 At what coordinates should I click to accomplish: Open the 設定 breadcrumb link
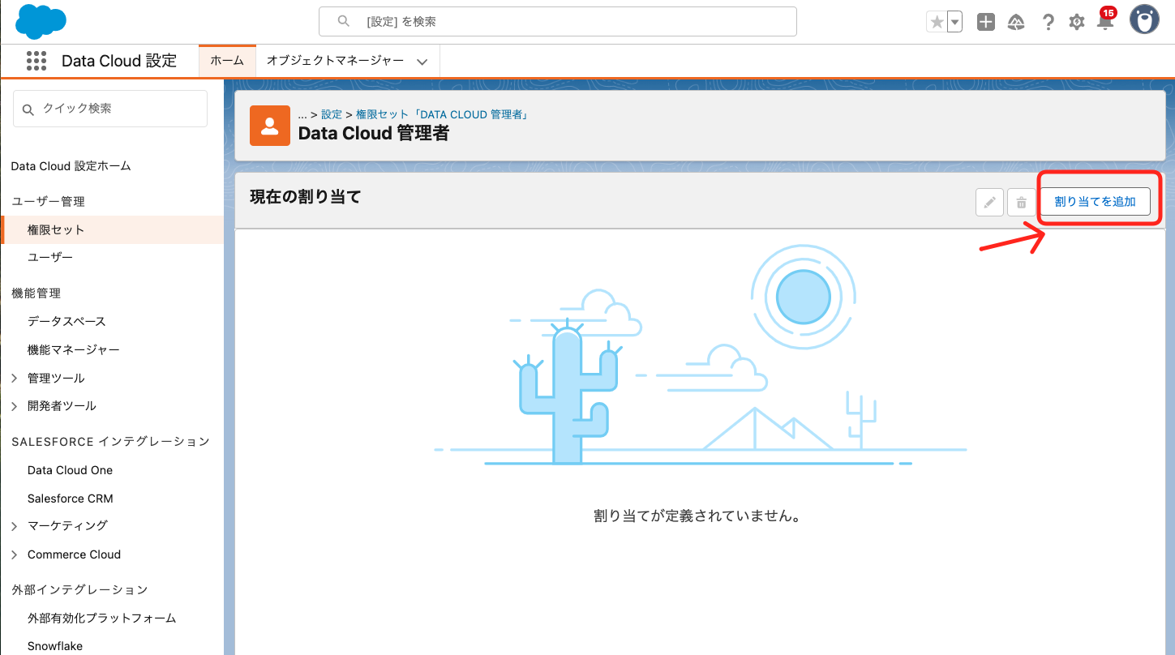[332, 115]
